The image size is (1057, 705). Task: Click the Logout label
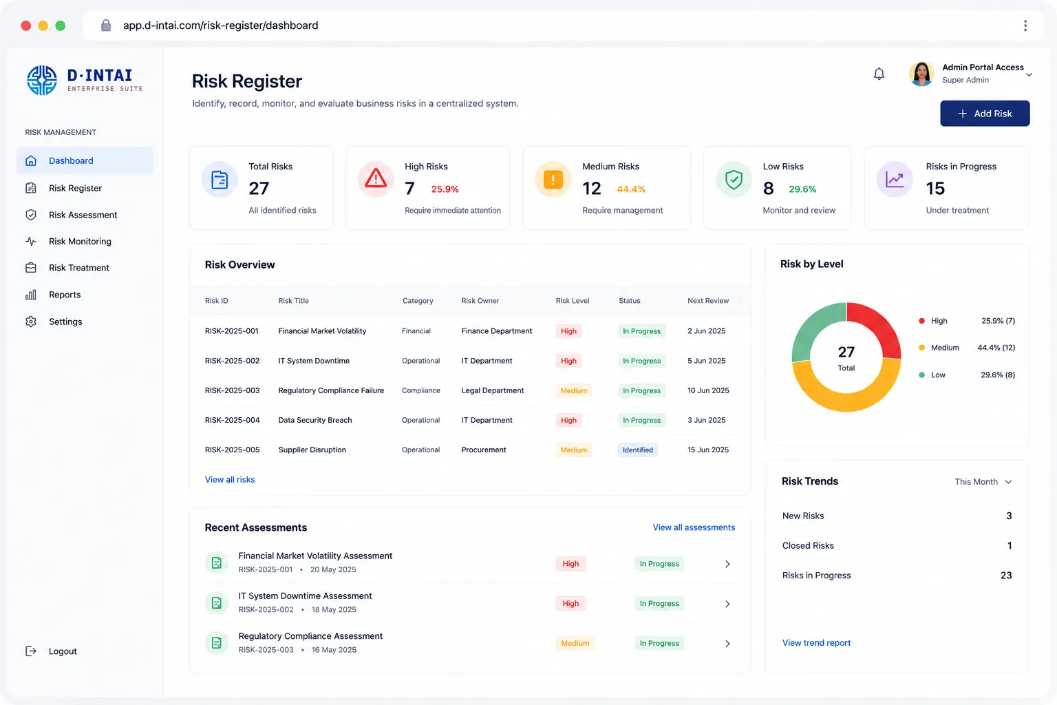[x=63, y=651]
